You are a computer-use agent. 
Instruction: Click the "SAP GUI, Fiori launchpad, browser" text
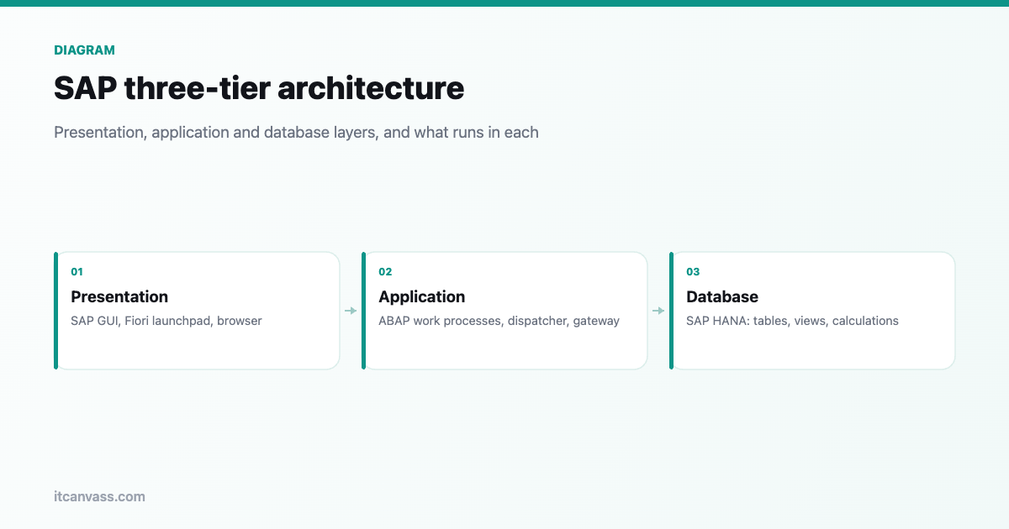point(166,321)
